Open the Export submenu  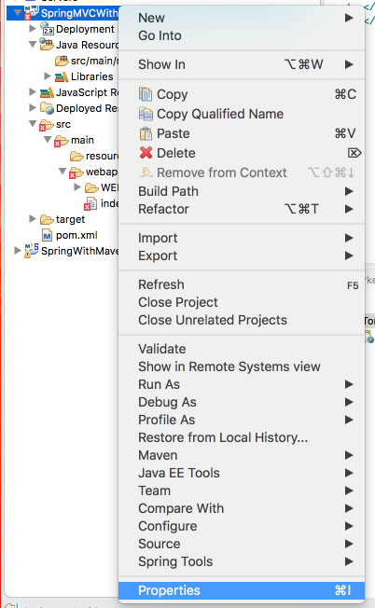click(242, 256)
